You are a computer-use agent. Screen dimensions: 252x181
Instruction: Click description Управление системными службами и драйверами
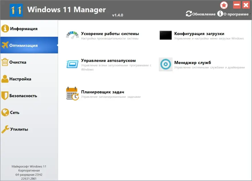click(209, 67)
